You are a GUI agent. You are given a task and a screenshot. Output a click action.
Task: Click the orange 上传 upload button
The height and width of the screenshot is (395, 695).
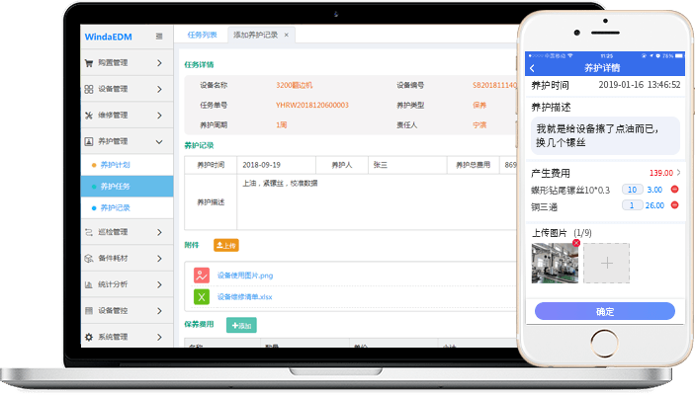click(x=225, y=245)
